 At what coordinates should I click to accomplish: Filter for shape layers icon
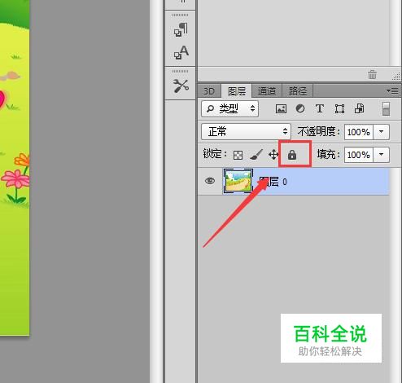pyautogui.click(x=339, y=109)
